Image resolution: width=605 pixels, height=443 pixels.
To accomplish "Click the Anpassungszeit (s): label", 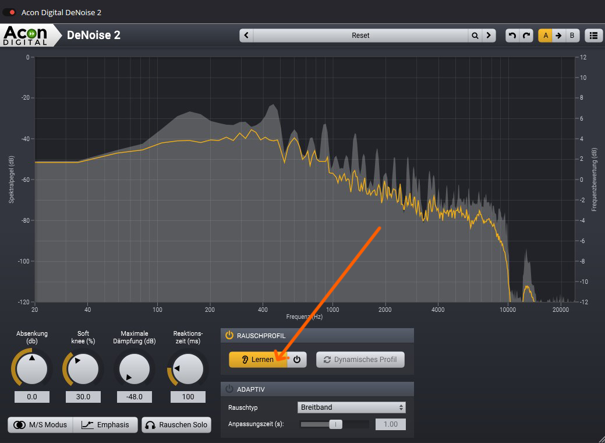I will click(x=256, y=424).
